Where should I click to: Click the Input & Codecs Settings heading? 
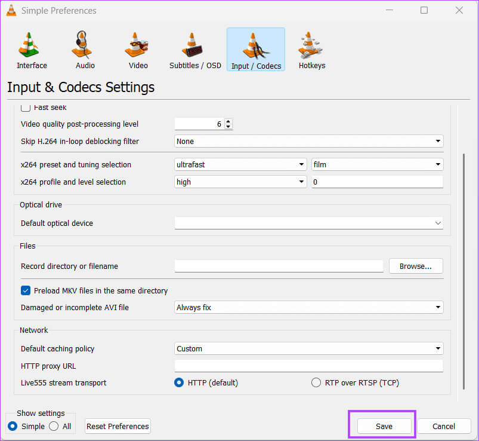(x=81, y=87)
